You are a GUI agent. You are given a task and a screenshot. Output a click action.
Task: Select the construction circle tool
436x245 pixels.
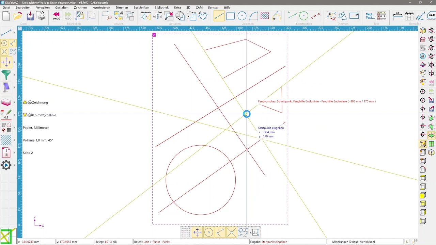303,16
